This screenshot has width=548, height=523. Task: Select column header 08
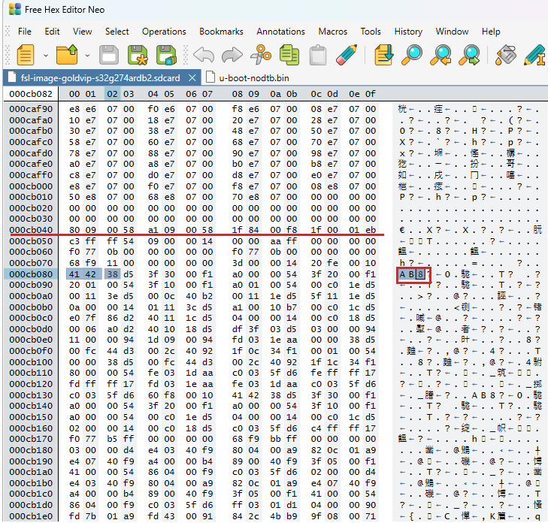pyautogui.click(x=238, y=94)
